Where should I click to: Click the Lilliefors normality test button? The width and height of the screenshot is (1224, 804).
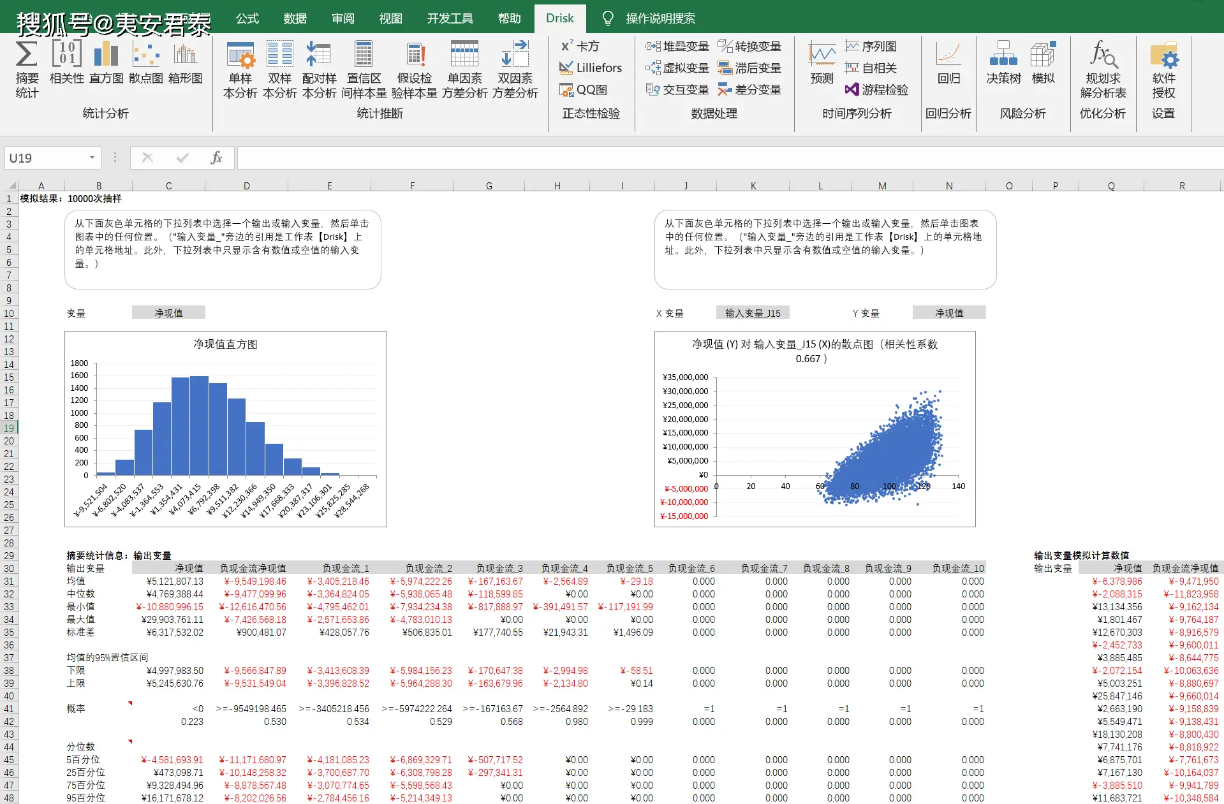point(591,68)
